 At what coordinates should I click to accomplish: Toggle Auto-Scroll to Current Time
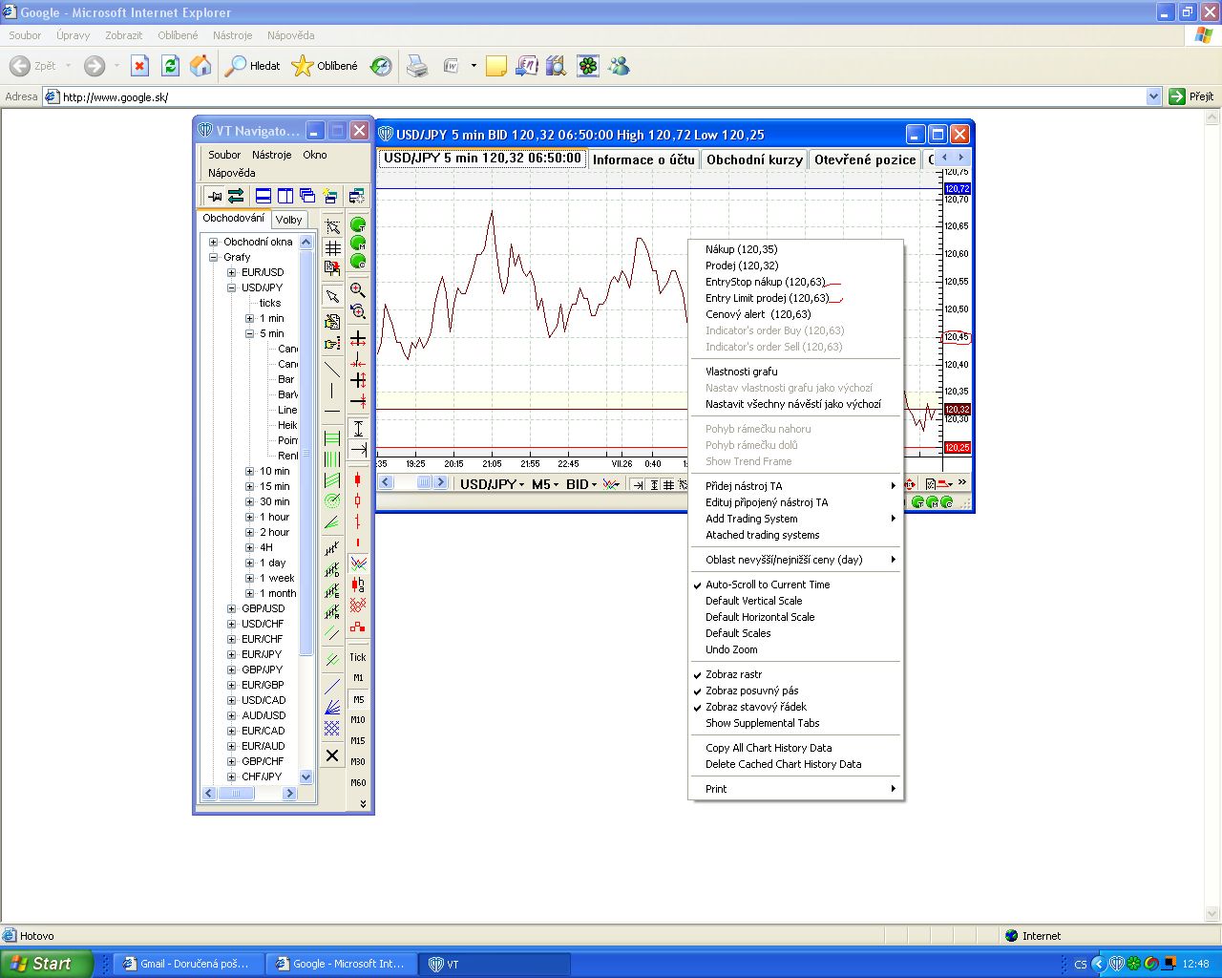point(768,585)
